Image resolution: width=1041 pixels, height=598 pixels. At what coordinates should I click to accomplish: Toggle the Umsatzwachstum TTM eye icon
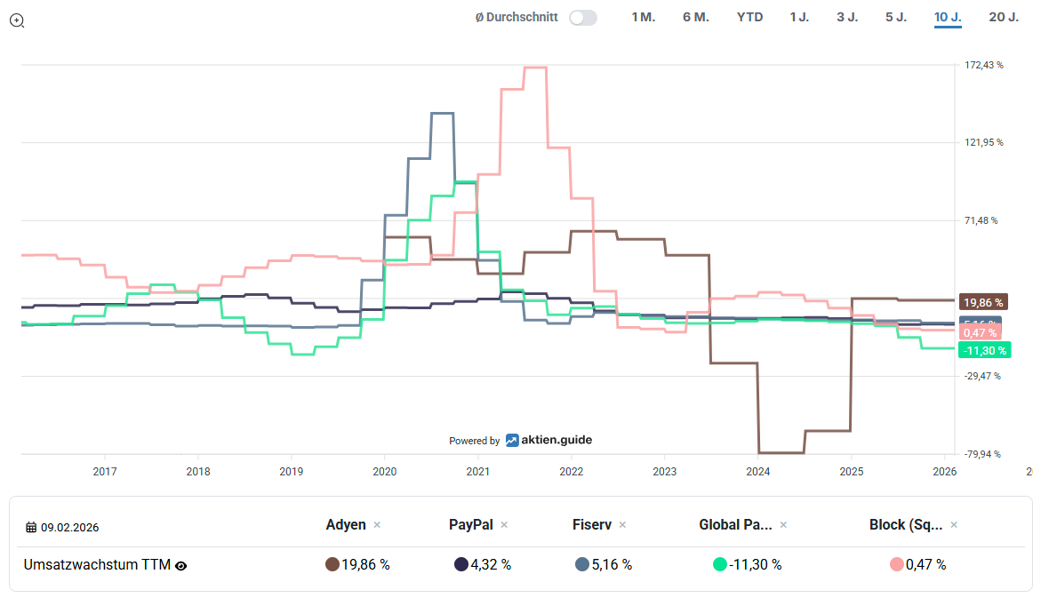click(x=181, y=565)
